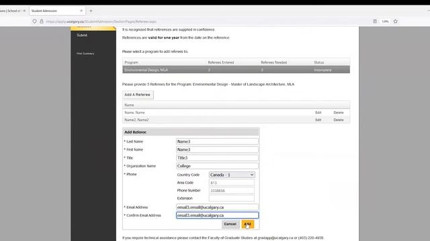Click the Add Referee form heading
Screen dimensions: 430x241
point(136,133)
